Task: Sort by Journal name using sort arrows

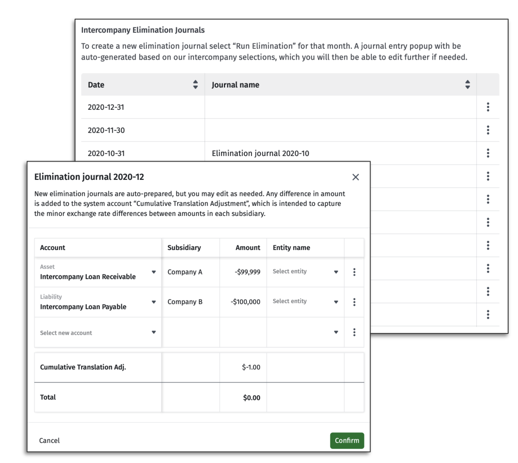Action: coord(467,85)
